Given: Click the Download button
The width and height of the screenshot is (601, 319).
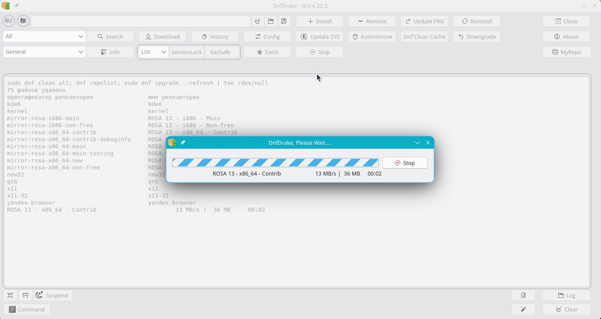Looking at the screenshot, I should [x=162, y=37].
